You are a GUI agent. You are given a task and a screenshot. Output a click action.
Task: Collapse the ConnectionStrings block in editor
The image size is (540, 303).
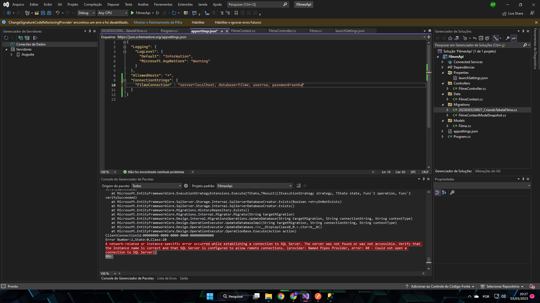click(125, 80)
